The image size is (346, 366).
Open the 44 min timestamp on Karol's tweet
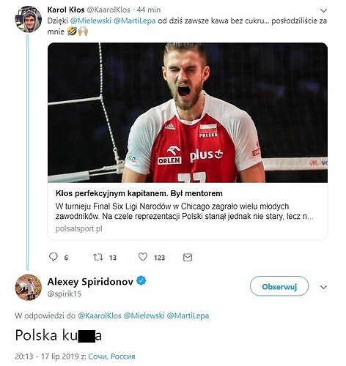tap(149, 10)
